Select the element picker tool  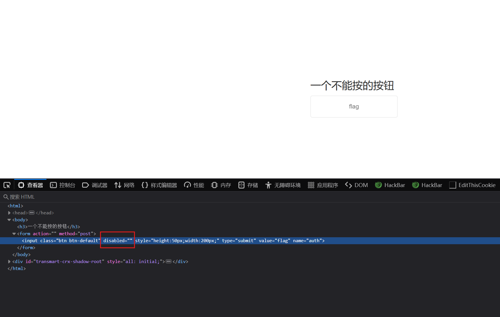click(7, 185)
